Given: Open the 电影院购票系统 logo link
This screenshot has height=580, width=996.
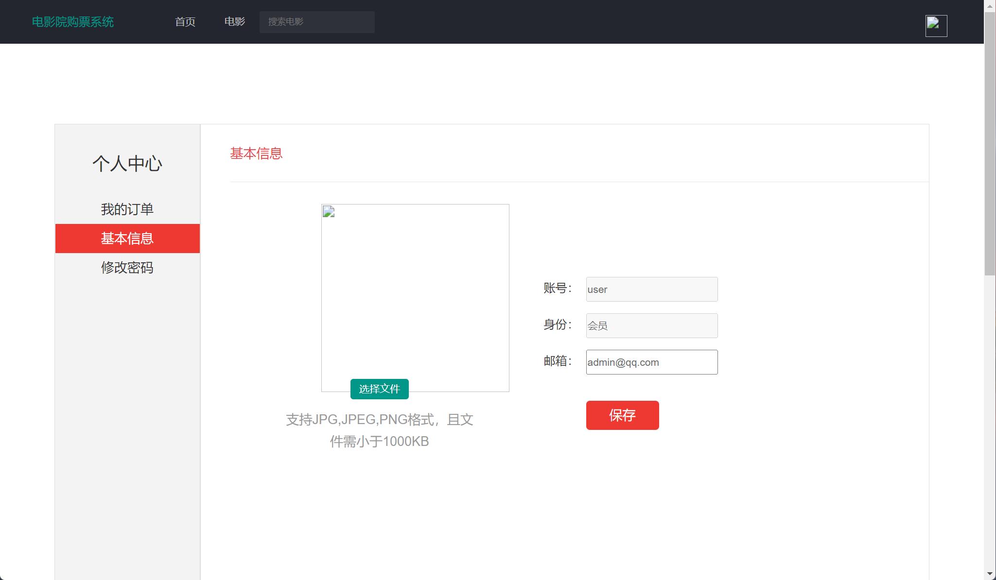Looking at the screenshot, I should pos(72,22).
